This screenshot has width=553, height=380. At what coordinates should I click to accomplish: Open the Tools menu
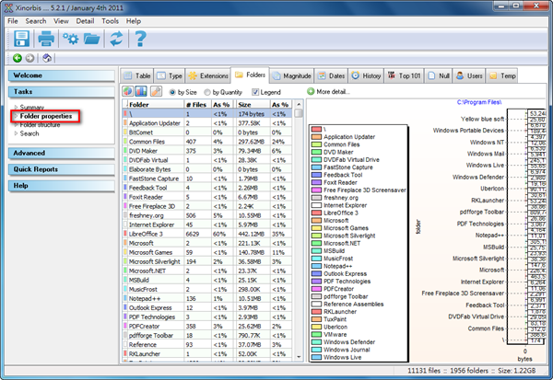pyautogui.click(x=111, y=20)
